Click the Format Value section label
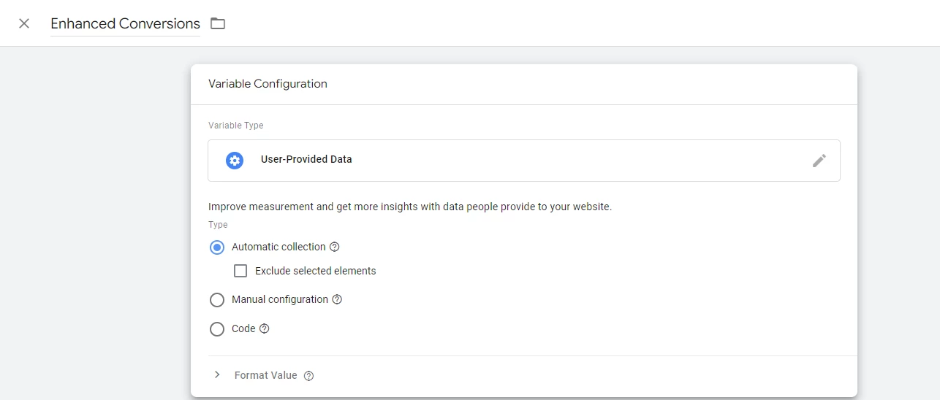940x400 pixels. tap(265, 375)
